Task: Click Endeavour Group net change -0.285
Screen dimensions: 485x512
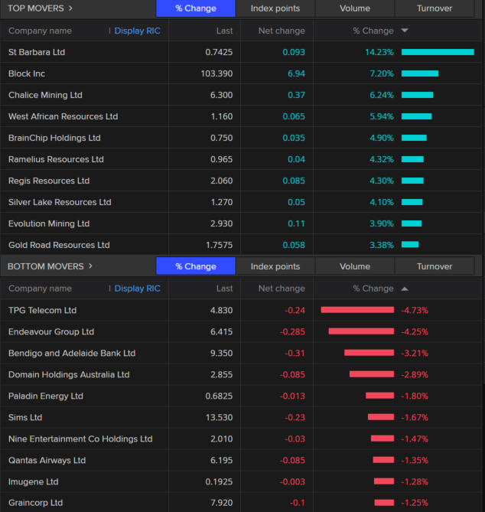Action: tap(292, 331)
